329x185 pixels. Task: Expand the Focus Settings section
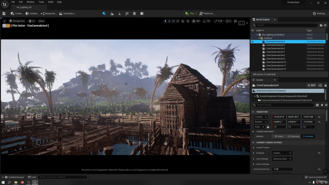[254, 164]
